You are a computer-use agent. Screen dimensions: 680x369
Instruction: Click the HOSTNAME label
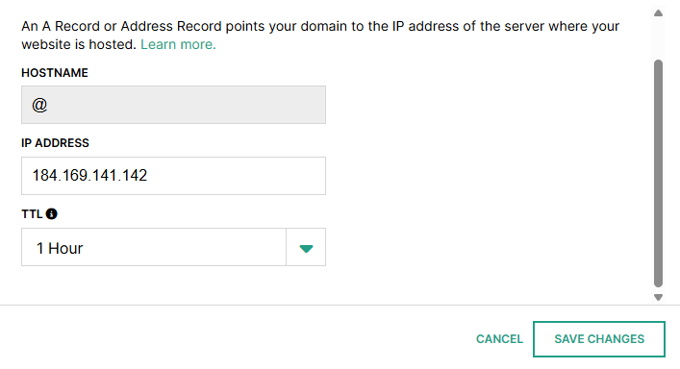point(55,73)
